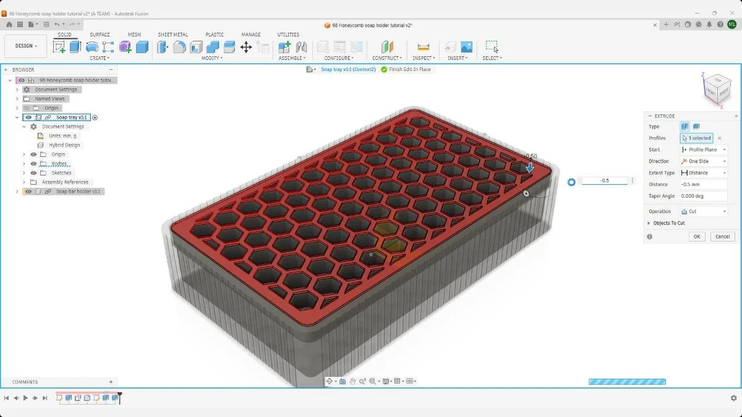Image resolution: width=742 pixels, height=417 pixels.
Task: Select the Offset Face tool
Action: tap(229, 47)
